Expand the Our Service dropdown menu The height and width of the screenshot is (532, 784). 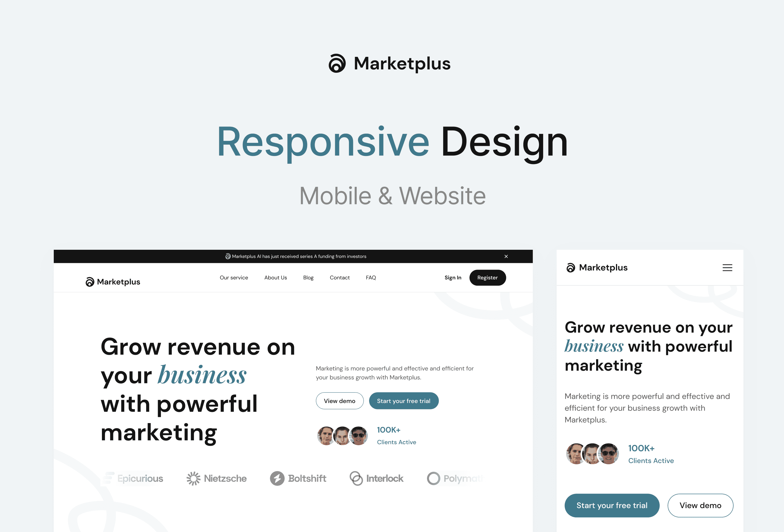[x=233, y=277]
